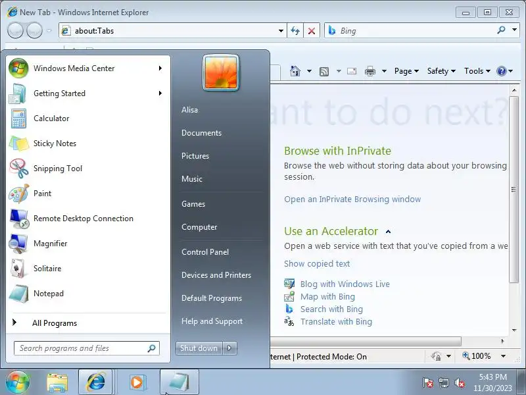Click the Print icon in command bar
Viewport: 526px width, 395px height.
click(x=370, y=71)
